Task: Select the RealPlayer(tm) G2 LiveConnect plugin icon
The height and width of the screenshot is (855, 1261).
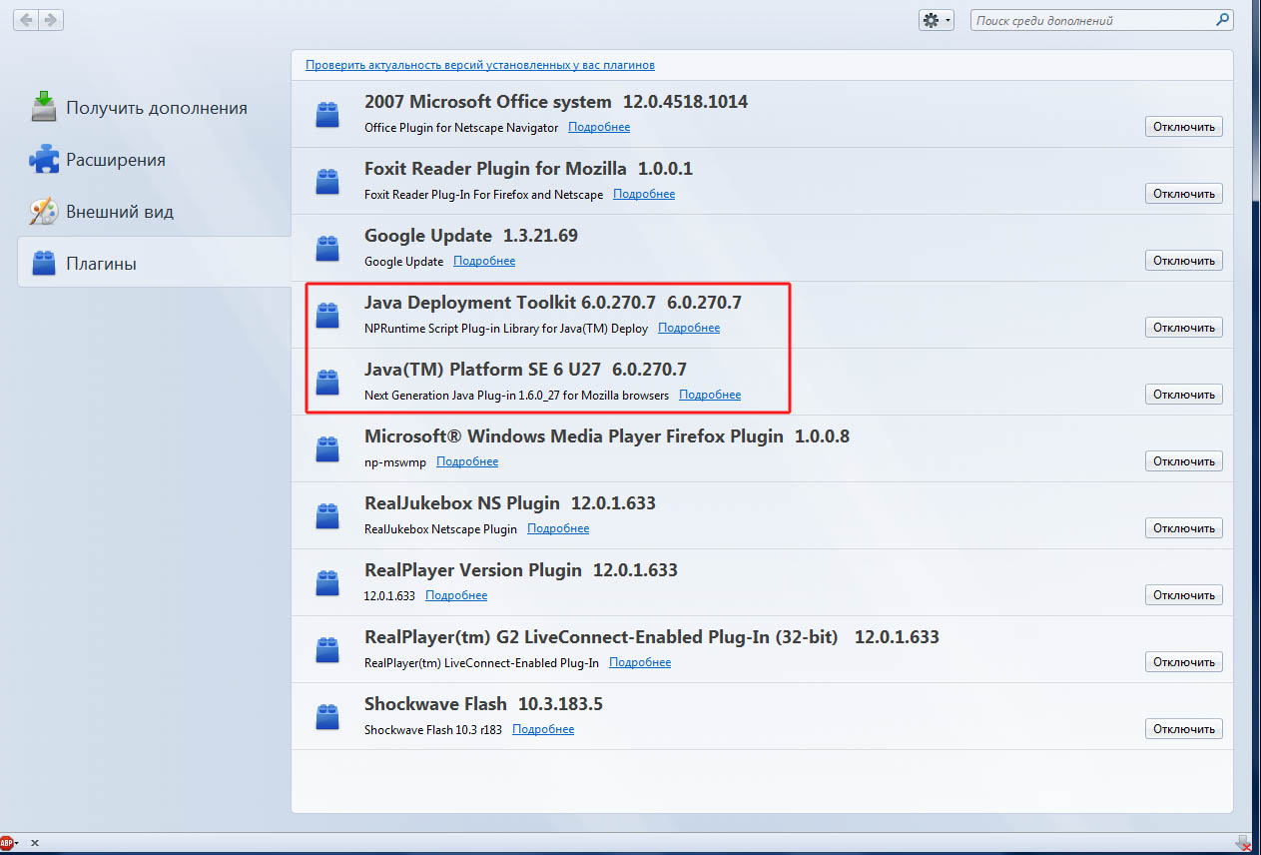Action: [x=326, y=649]
